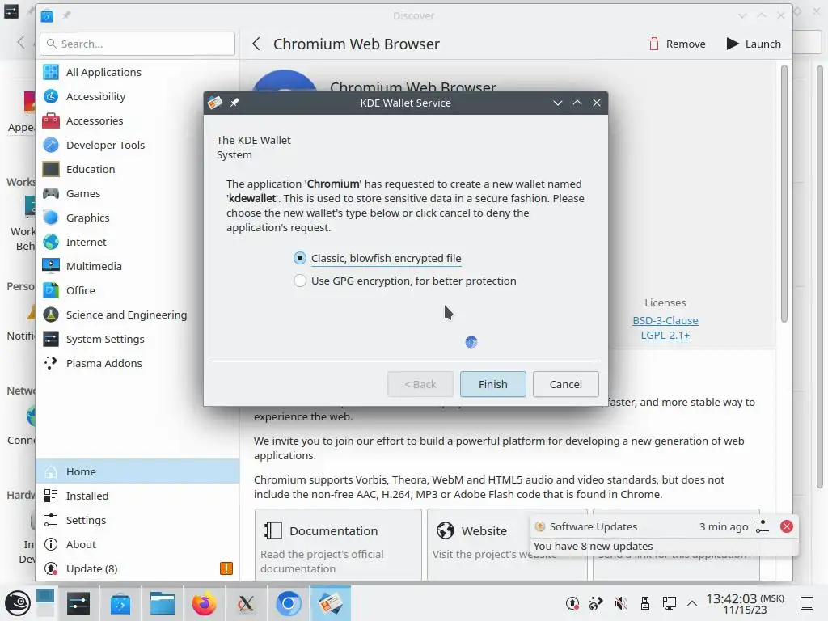Switch to Chromium taskbar entry
This screenshot has height=621, width=828.
(289, 603)
